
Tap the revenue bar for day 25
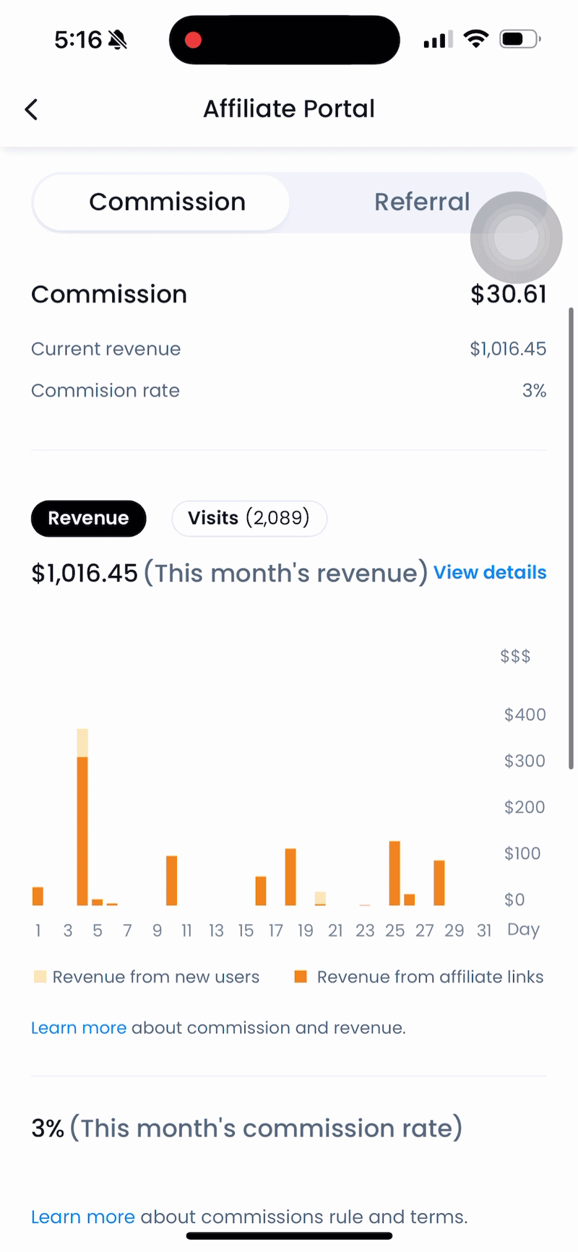[x=394, y=873]
